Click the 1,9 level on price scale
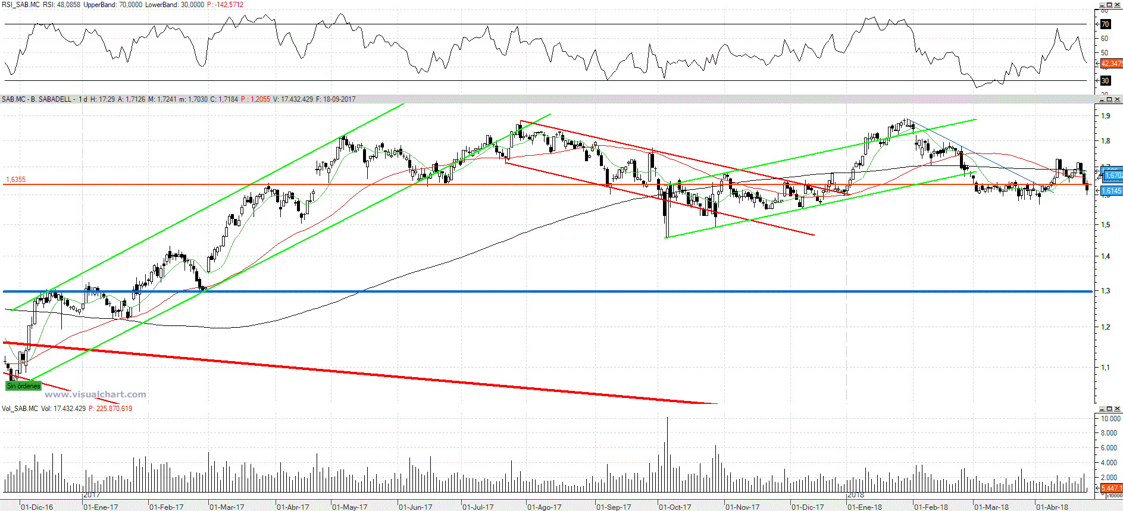Viewport: 1123px width, 511px height. tap(1105, 116)
